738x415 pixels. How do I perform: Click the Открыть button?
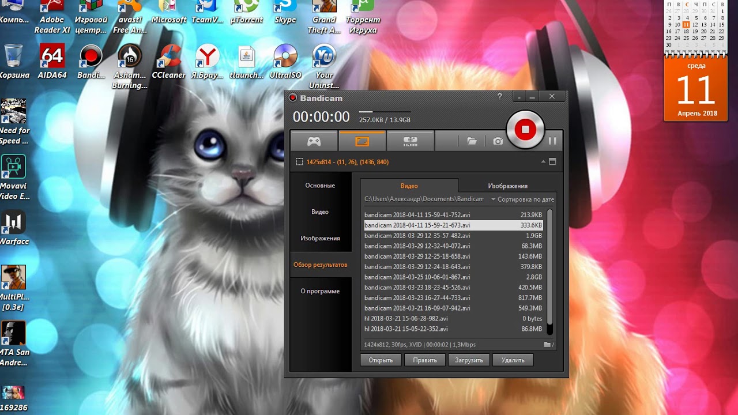pyautogui.click(x=381, y=360)
